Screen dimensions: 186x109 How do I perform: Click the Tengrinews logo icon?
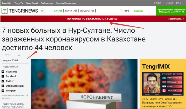(5, 11)
